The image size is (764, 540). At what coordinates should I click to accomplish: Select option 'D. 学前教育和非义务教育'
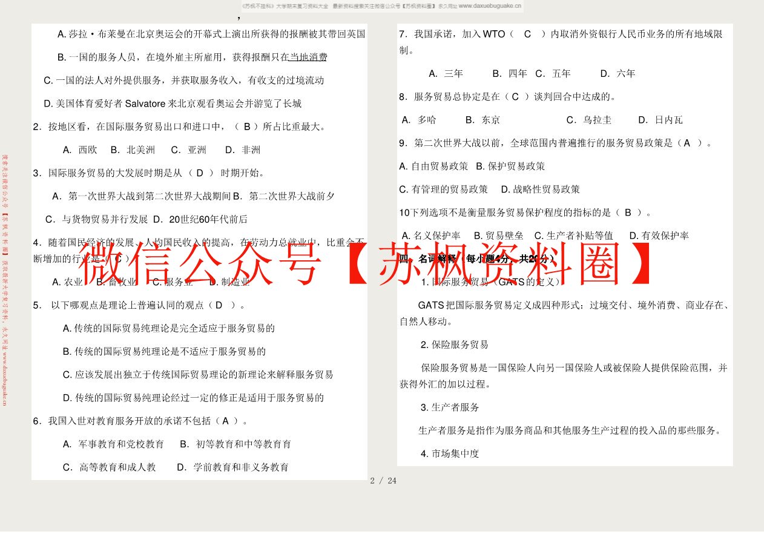[x=233, y=467]
